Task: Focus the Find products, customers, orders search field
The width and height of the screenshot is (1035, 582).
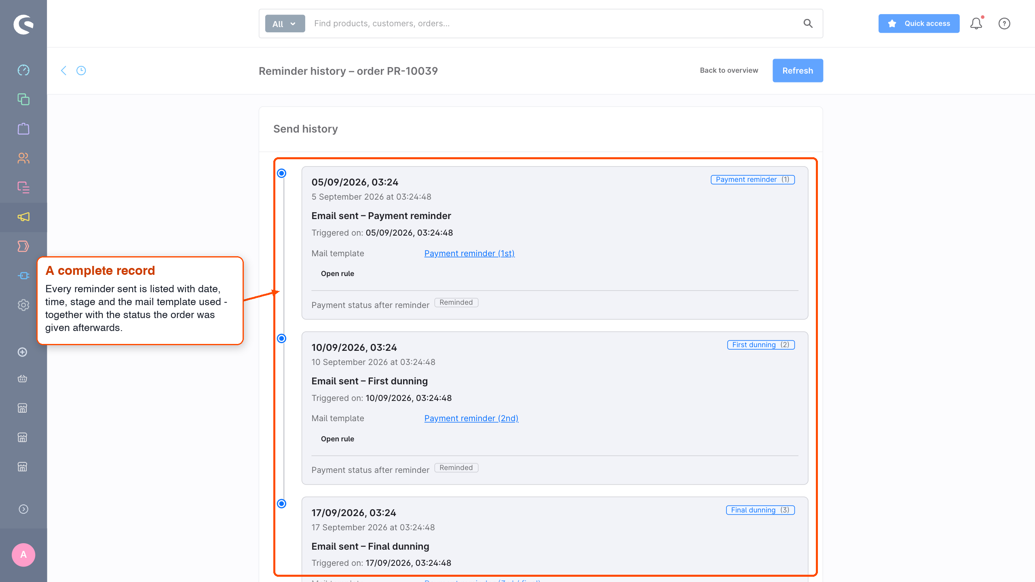Action: point(554,23)
